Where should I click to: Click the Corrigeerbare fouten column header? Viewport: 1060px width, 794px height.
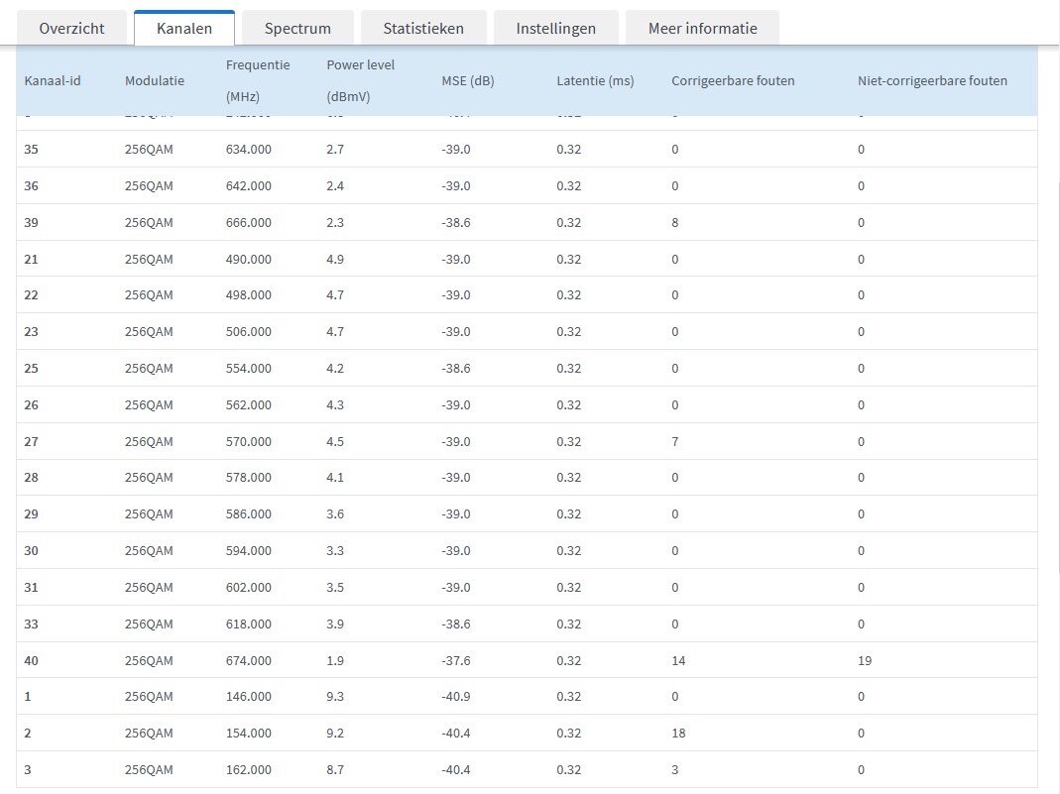pyautogui.click(x=733, y=80)
